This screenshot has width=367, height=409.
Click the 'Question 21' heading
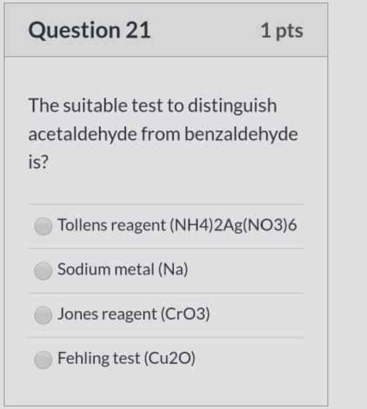(x=89, y=30)
